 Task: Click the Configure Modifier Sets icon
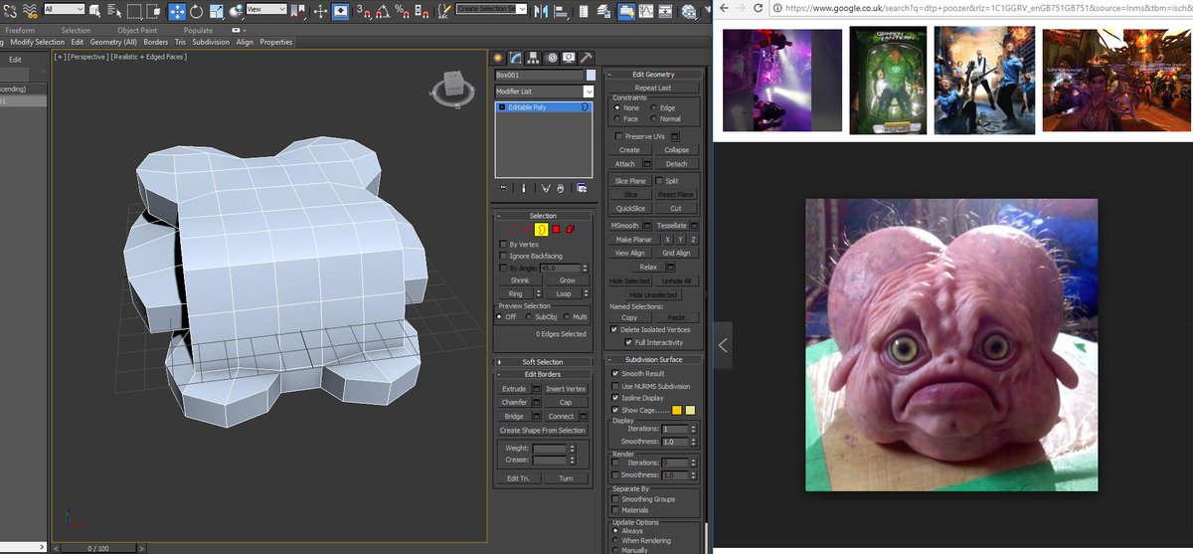coord(582,188)
